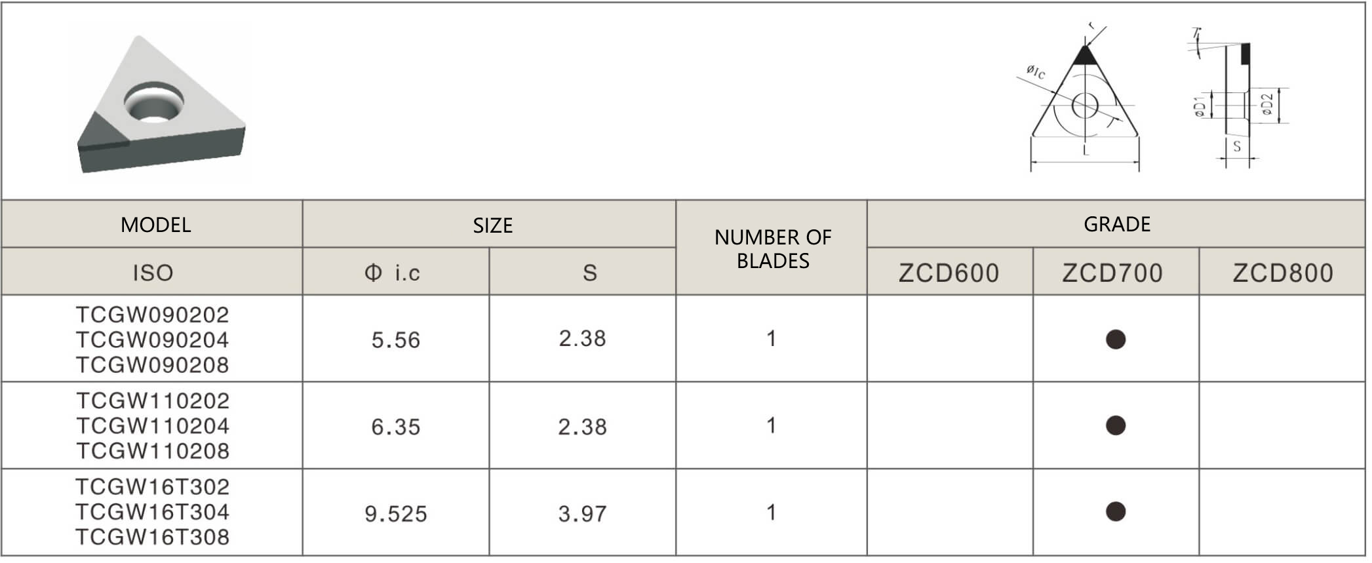Select the SIZE header cell
The image size is (1372, 563).
point(492,225)
